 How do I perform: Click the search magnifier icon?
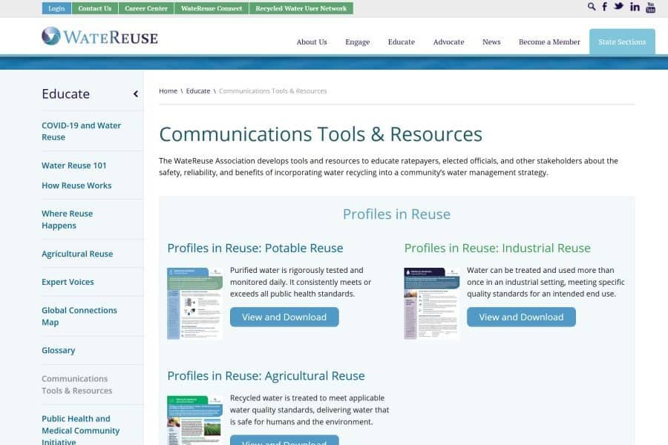click(592, 7)
